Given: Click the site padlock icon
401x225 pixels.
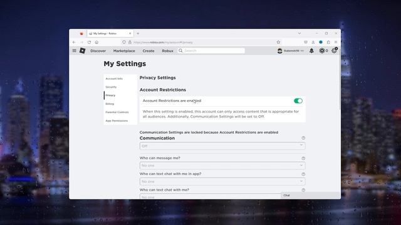Looking at the screenshot, I should click(130, 42).
